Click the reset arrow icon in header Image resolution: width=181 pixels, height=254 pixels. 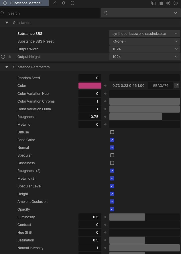click(x=72, y=3)
